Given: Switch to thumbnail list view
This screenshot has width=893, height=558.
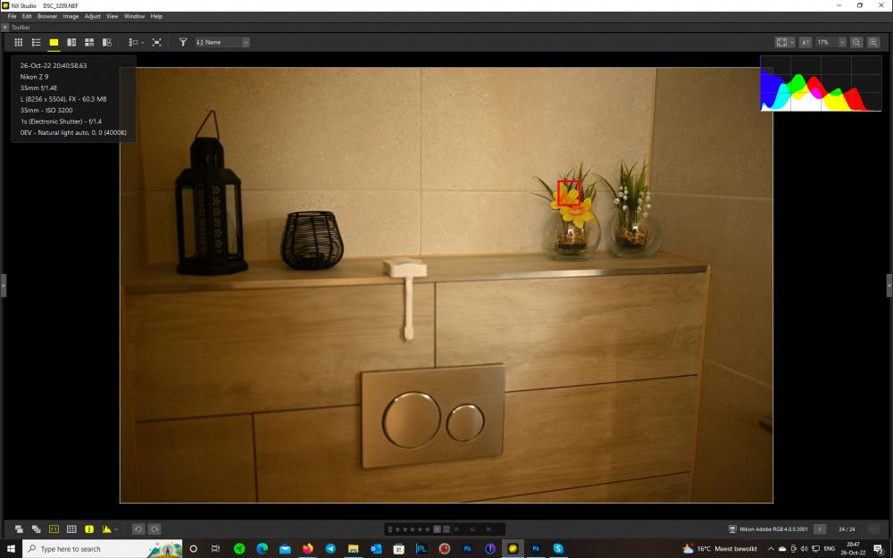Looking at the screenshot, I should 36,42.
